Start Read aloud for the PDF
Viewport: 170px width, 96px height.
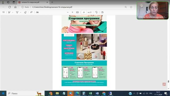click(31, 12)
